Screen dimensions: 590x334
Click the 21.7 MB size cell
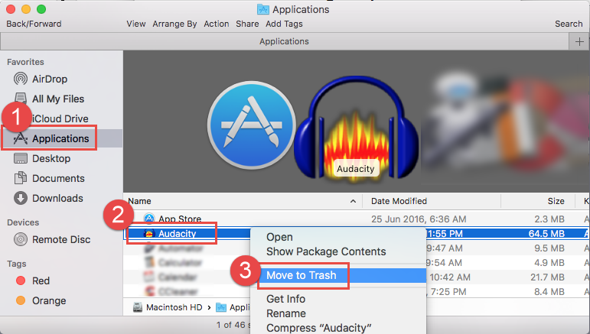(547, 277)
